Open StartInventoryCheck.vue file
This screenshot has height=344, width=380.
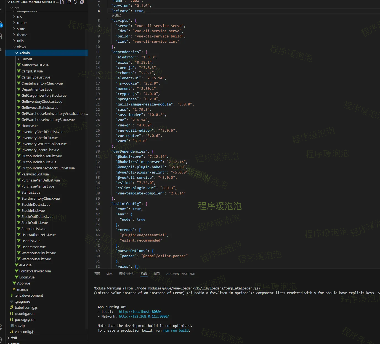(41, 198)
